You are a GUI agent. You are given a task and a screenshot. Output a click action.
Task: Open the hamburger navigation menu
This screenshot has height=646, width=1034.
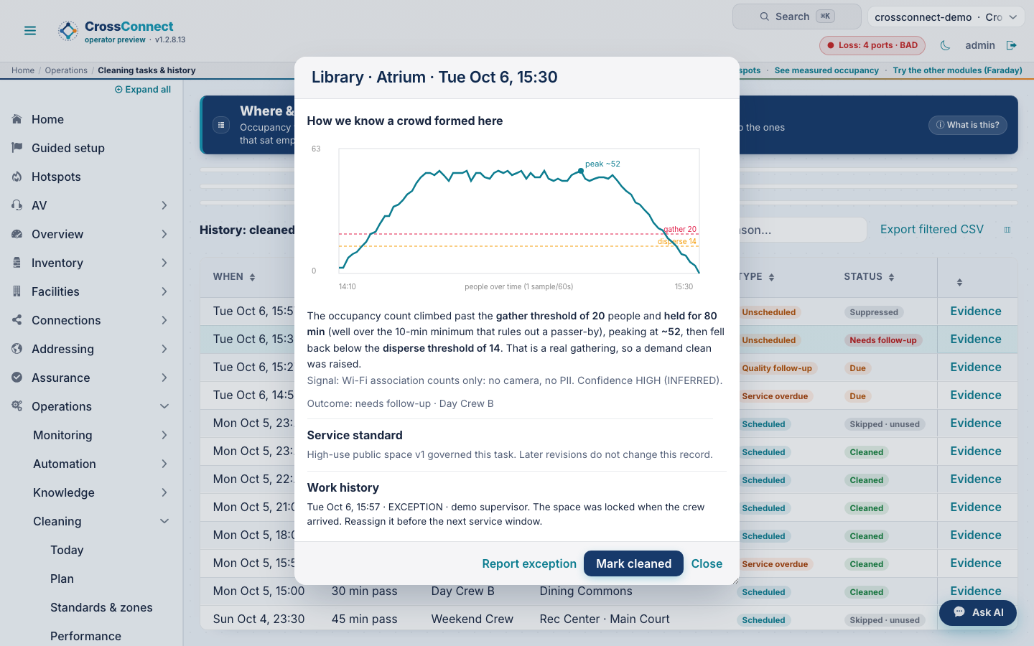[30, 31]
